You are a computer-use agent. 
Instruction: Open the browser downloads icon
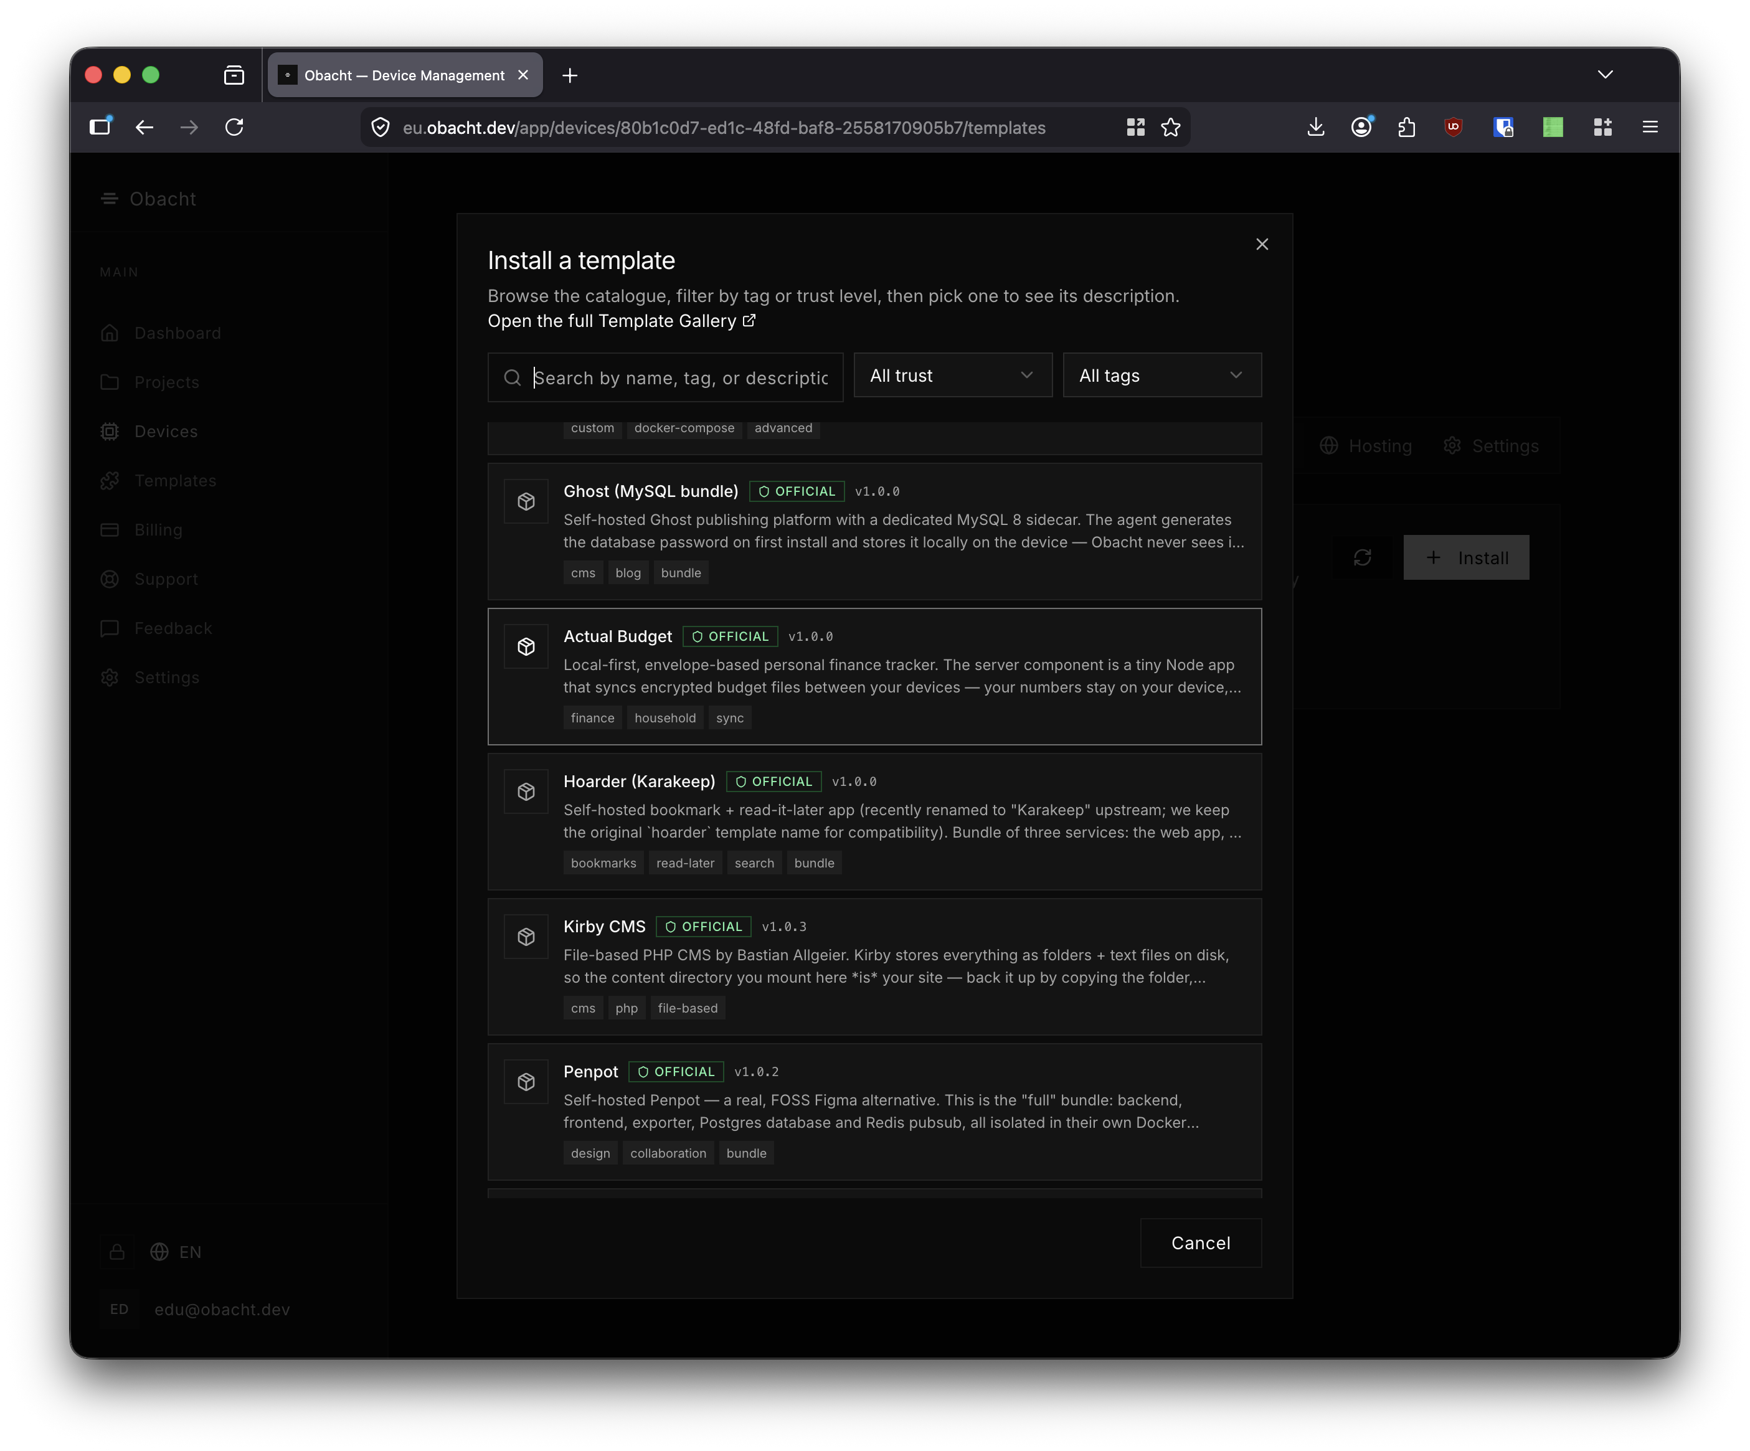(1316, 128)
